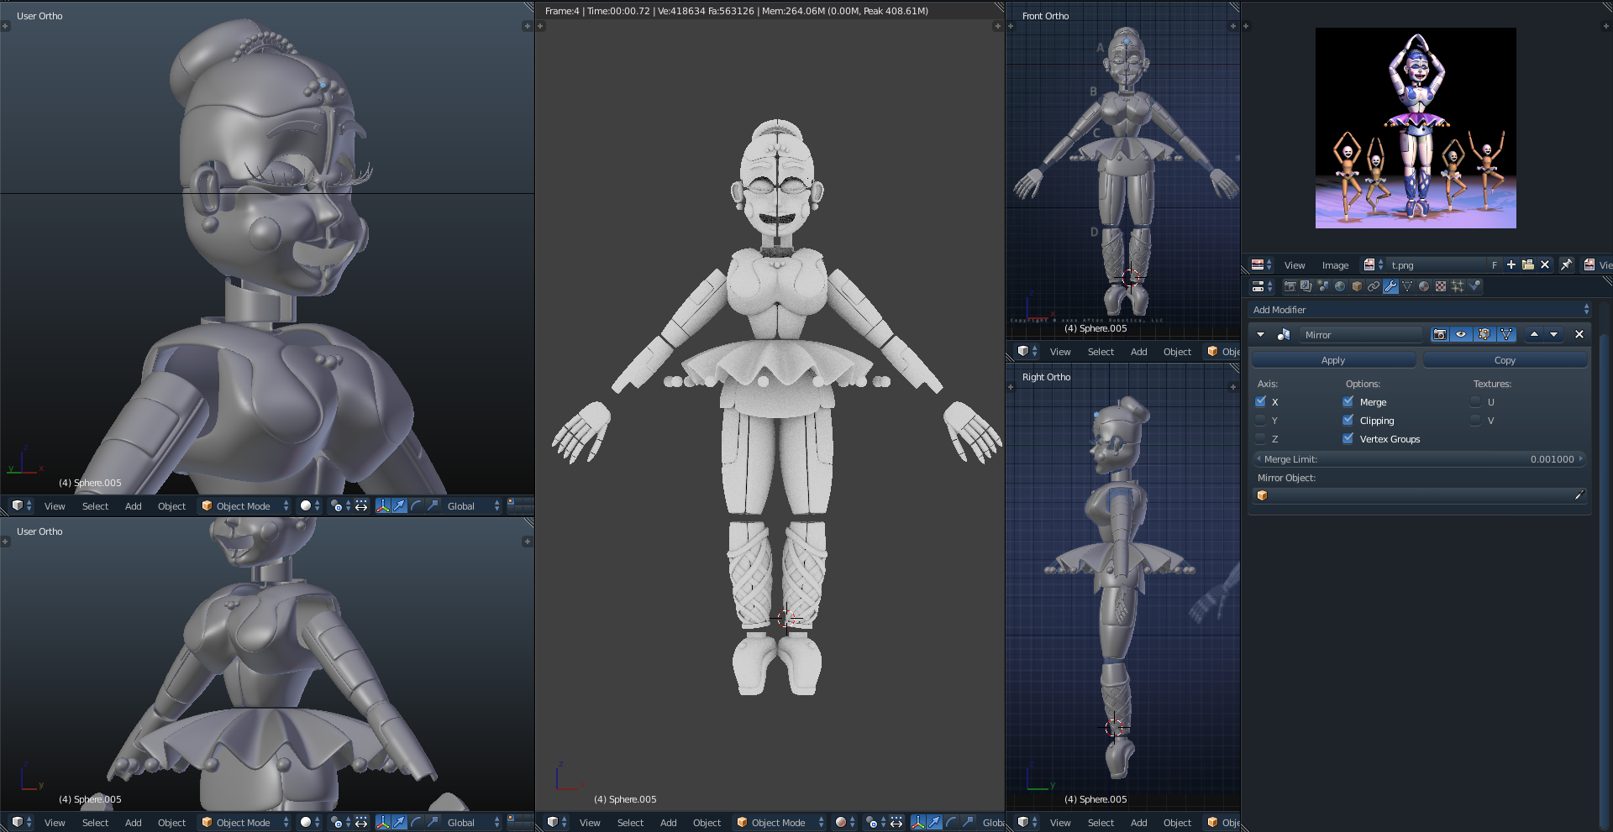This screenshot has height=832, width=1613.
Task: Open the Scene properties tab
Action: (x=1323, y=286)
